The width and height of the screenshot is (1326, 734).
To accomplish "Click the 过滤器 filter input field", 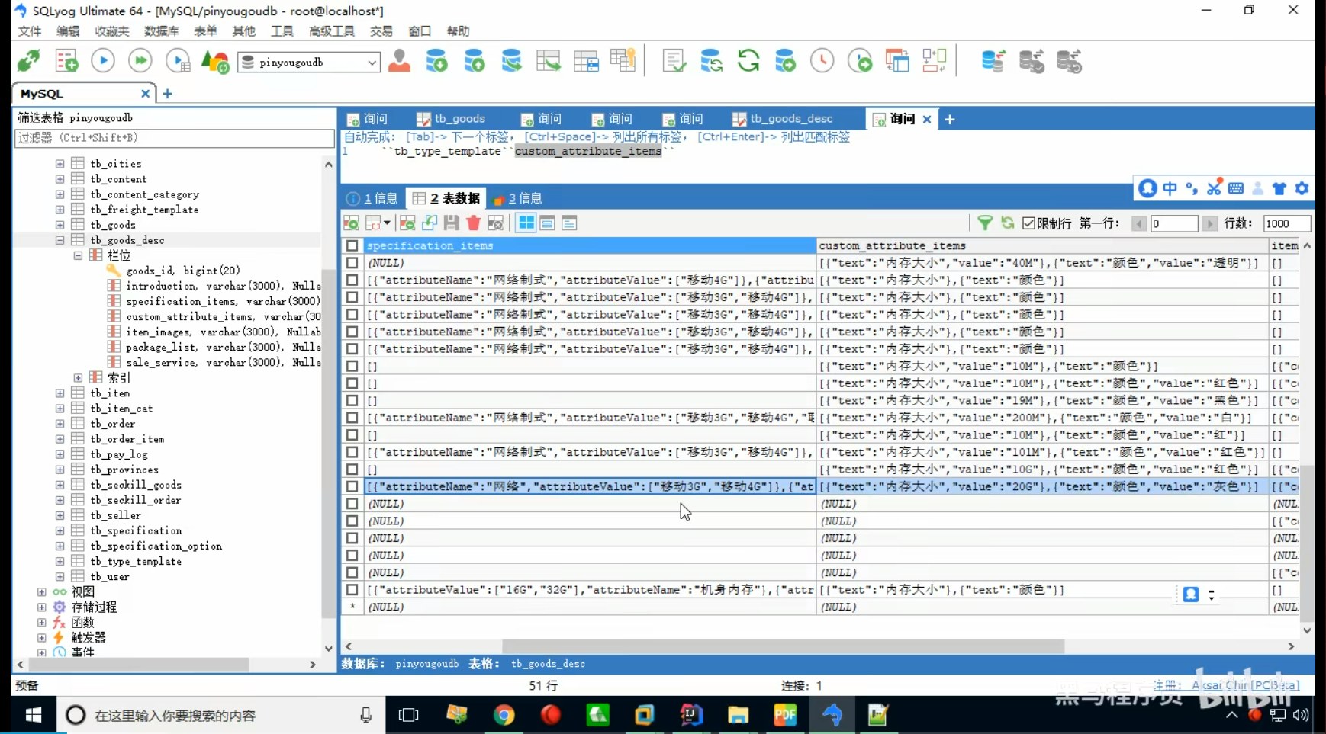I will (174, 138).
